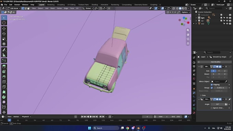Click the Angle 30° value field
The width and height of the screenshot is (233, 131).
point(218,104)
